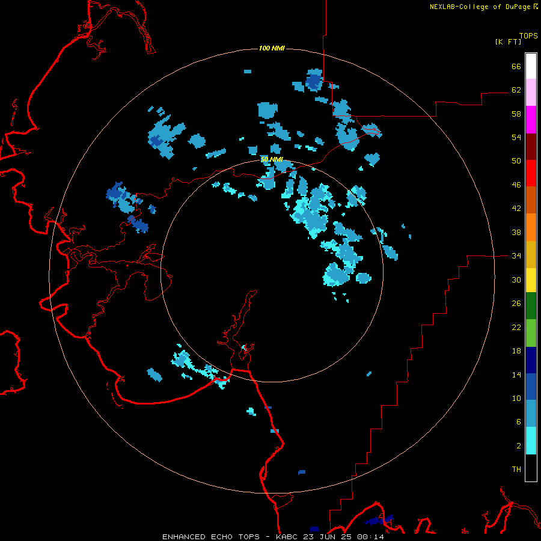The width and height of the screenshot is (541, 541).
Task: Click the 46 legend value
Action: click(516, 185)
